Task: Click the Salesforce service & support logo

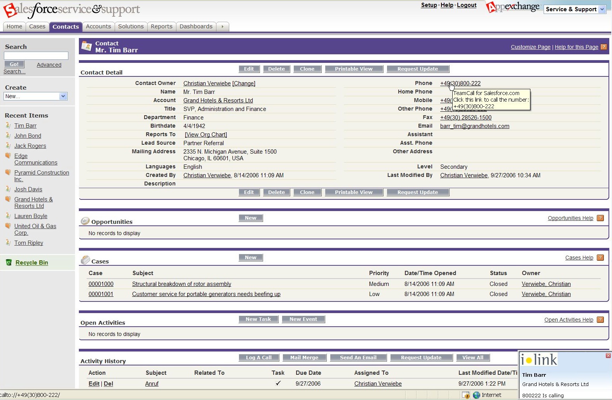Action: click(x=71, y=10)
